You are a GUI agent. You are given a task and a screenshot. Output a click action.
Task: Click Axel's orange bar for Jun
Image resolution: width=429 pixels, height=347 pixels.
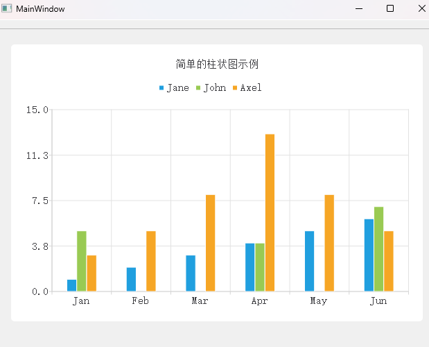(x=389, y=261)
